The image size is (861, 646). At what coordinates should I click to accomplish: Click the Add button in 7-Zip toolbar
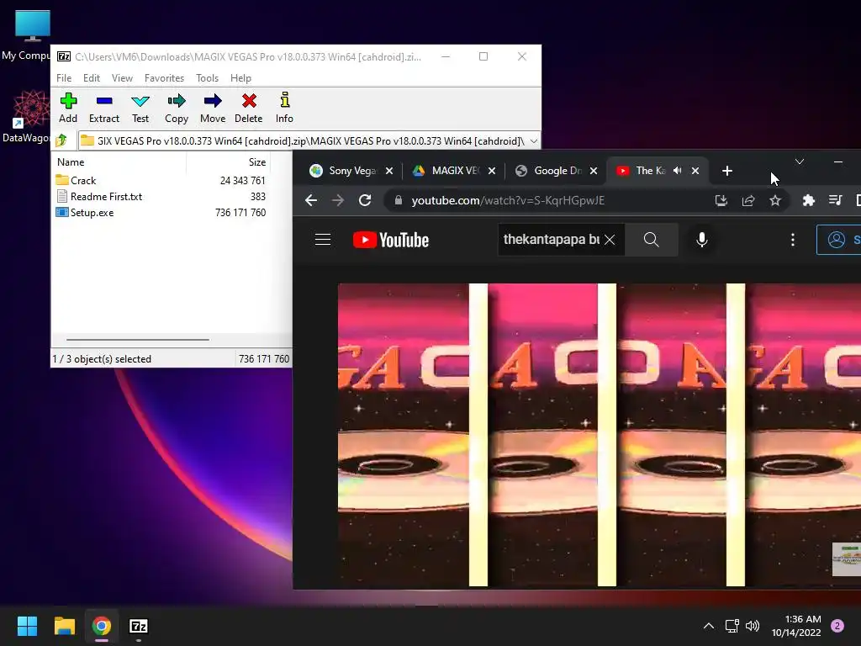(68, 109)
